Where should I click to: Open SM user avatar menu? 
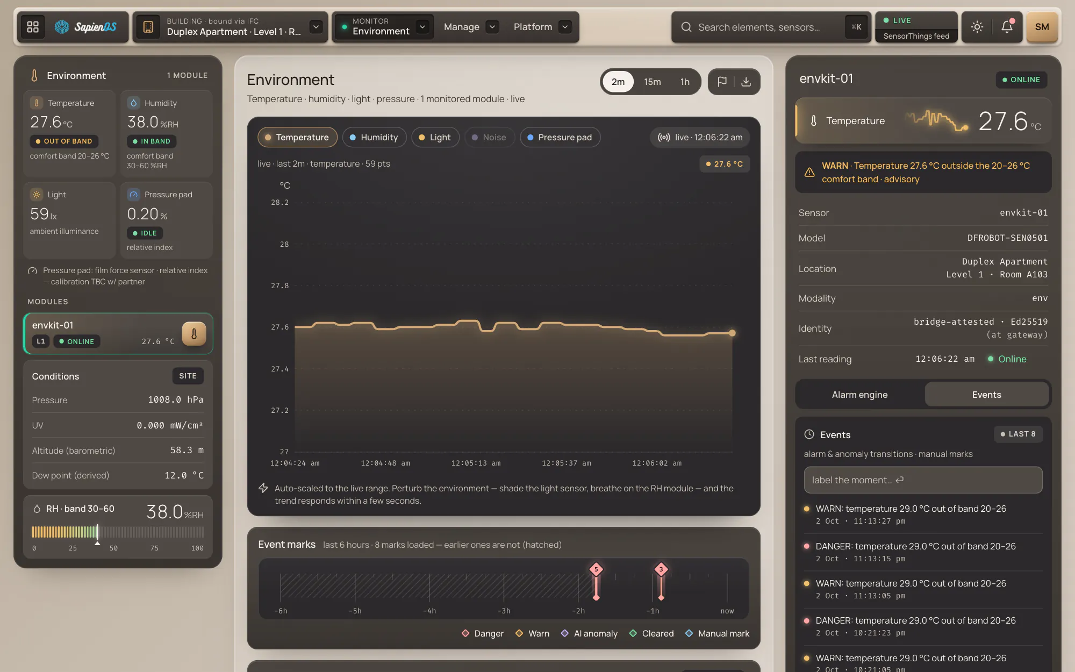click(1042, 27)
